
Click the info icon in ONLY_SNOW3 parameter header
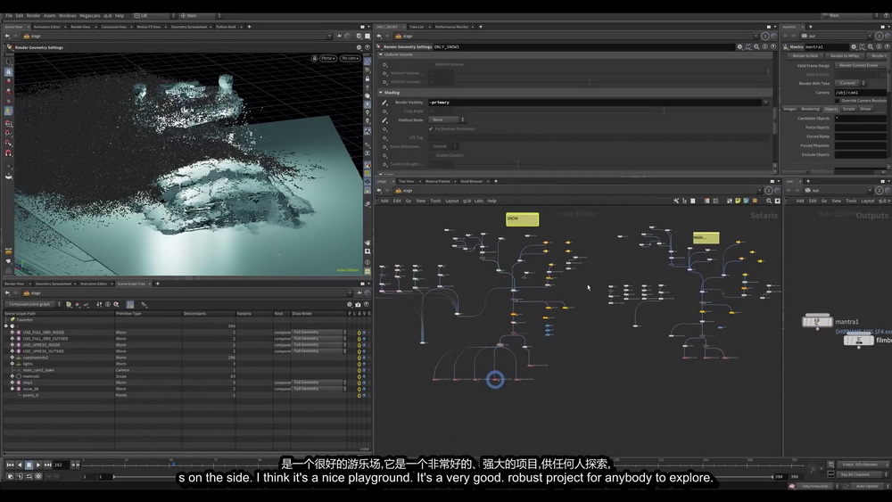[x=764, y=46]
